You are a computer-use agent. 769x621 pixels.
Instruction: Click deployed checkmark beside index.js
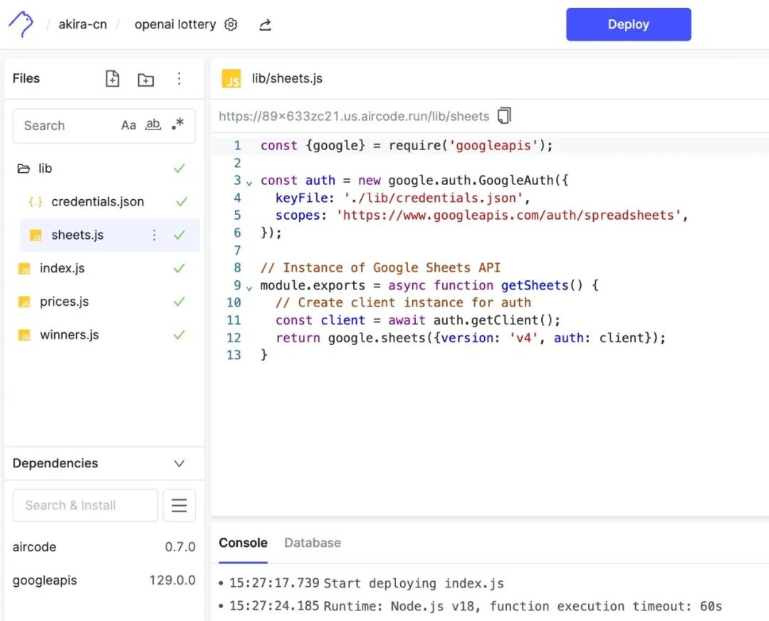pos(179,268)
